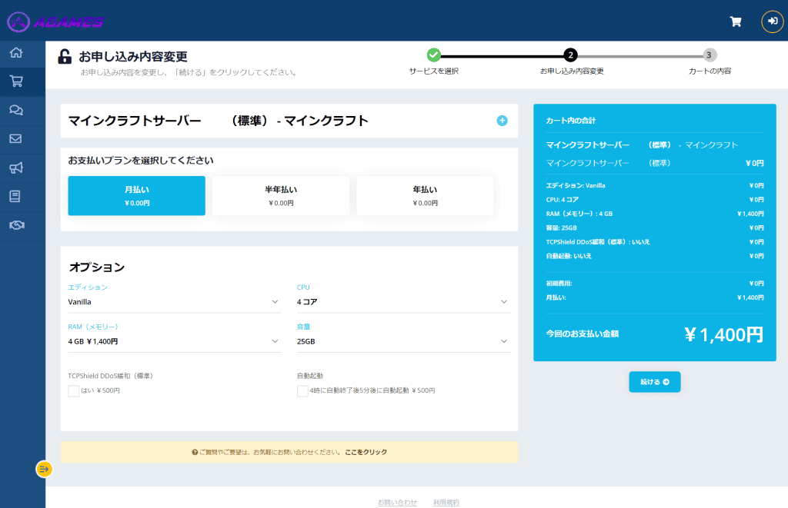
Task: Click the TCPShield DDoS緩和 summary line
Action: (655, 242)
